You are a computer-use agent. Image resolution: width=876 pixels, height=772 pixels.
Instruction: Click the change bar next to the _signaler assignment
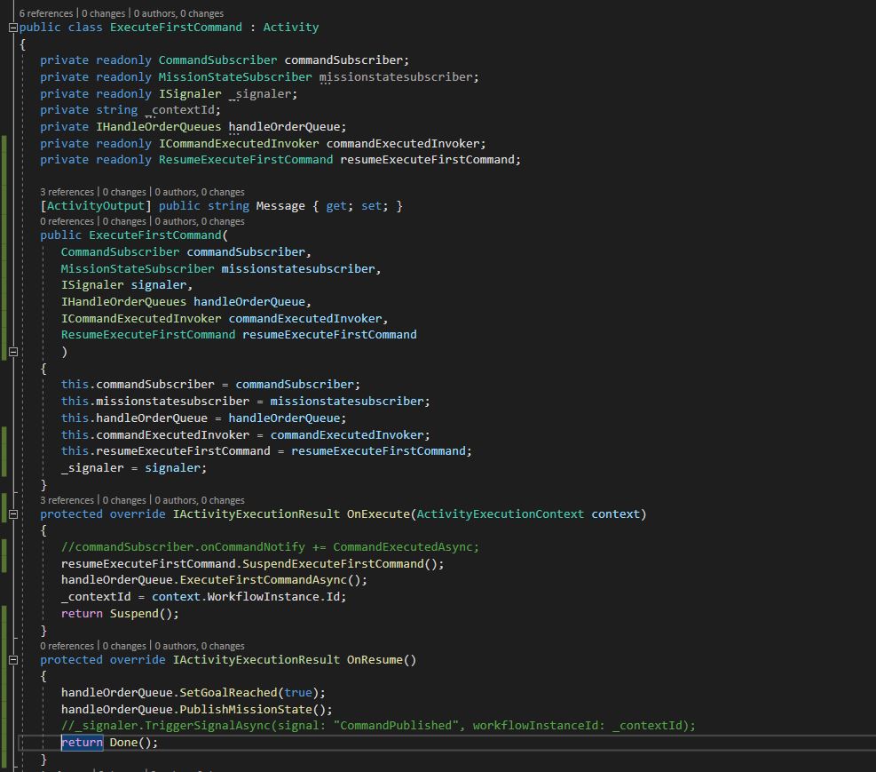pyautogui.click(x=3, y=467)
